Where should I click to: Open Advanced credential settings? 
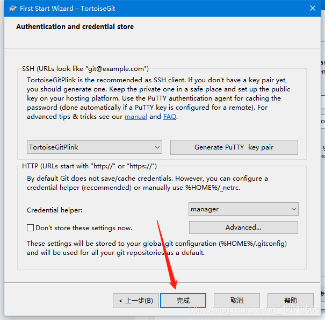click(243, 227)
